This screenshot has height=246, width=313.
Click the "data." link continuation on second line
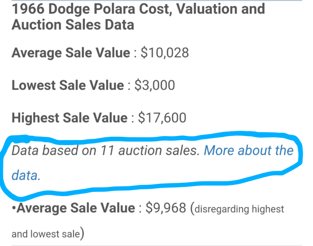point(26,176)
